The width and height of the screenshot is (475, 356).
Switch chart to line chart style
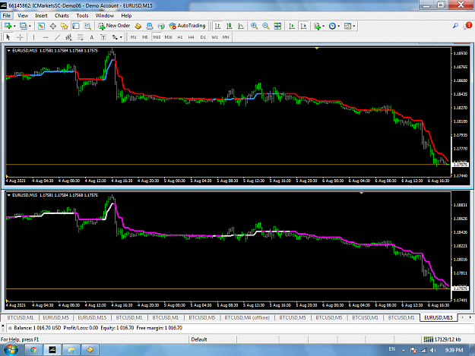point(241,26)
